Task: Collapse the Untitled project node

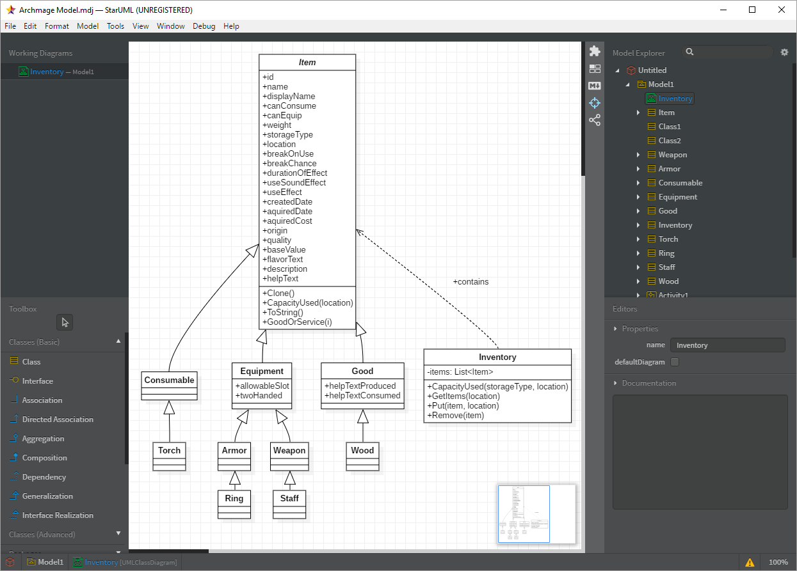Action: 617,70
